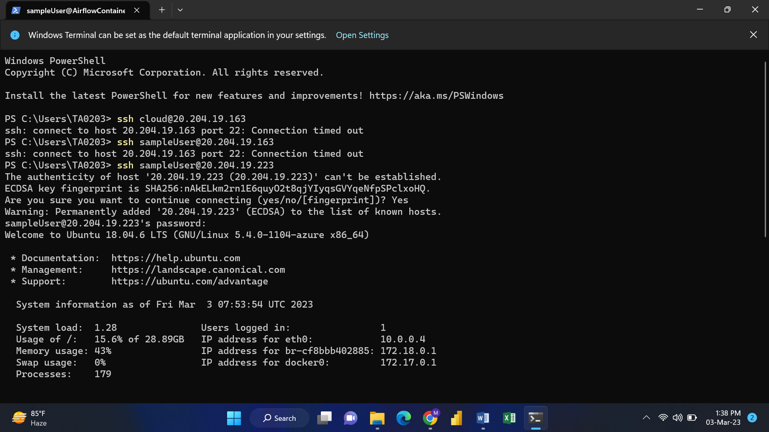
Task: Open Power BI from the taskbar
Action: coord(457,418)
